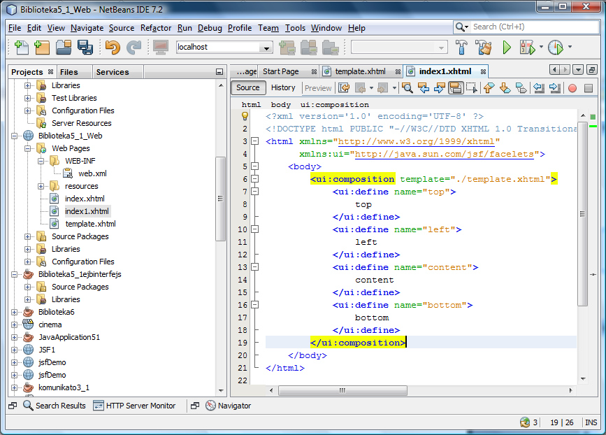Click the Save All icon
Screen dimensions: 606x435
tap(85, 47)
